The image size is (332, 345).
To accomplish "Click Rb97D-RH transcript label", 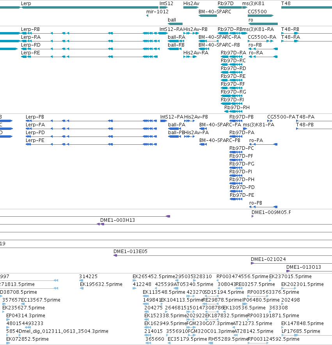I will coord(237,107).
